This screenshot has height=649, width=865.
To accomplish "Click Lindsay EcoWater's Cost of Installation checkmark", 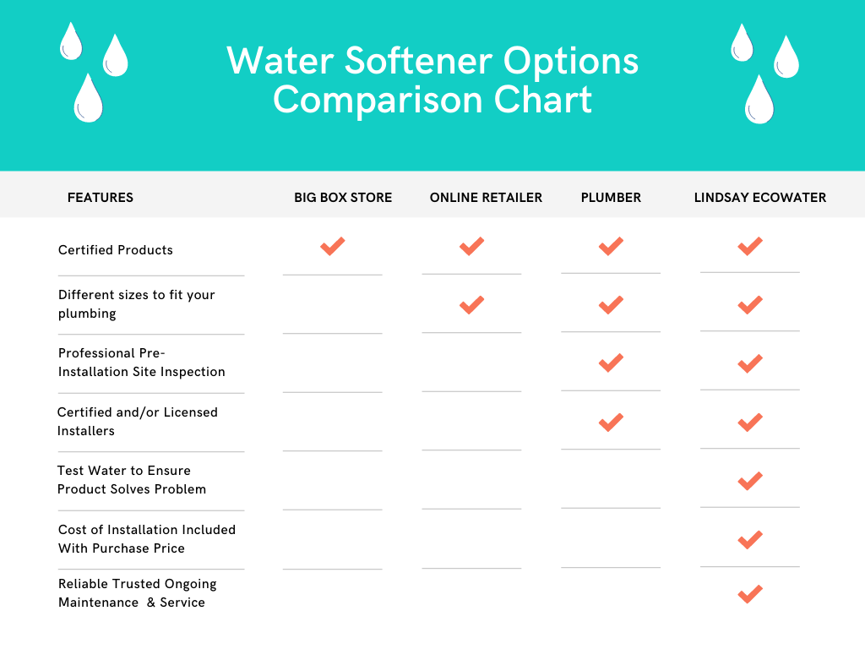I will coord(750,540).
